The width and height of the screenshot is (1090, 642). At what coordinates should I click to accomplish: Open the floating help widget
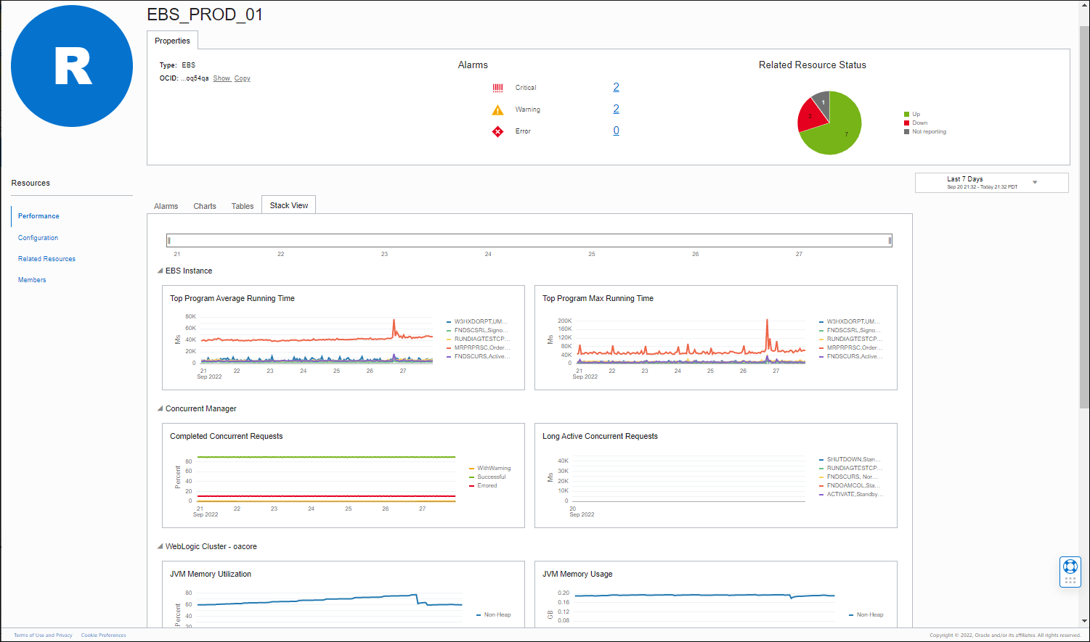1070,570
